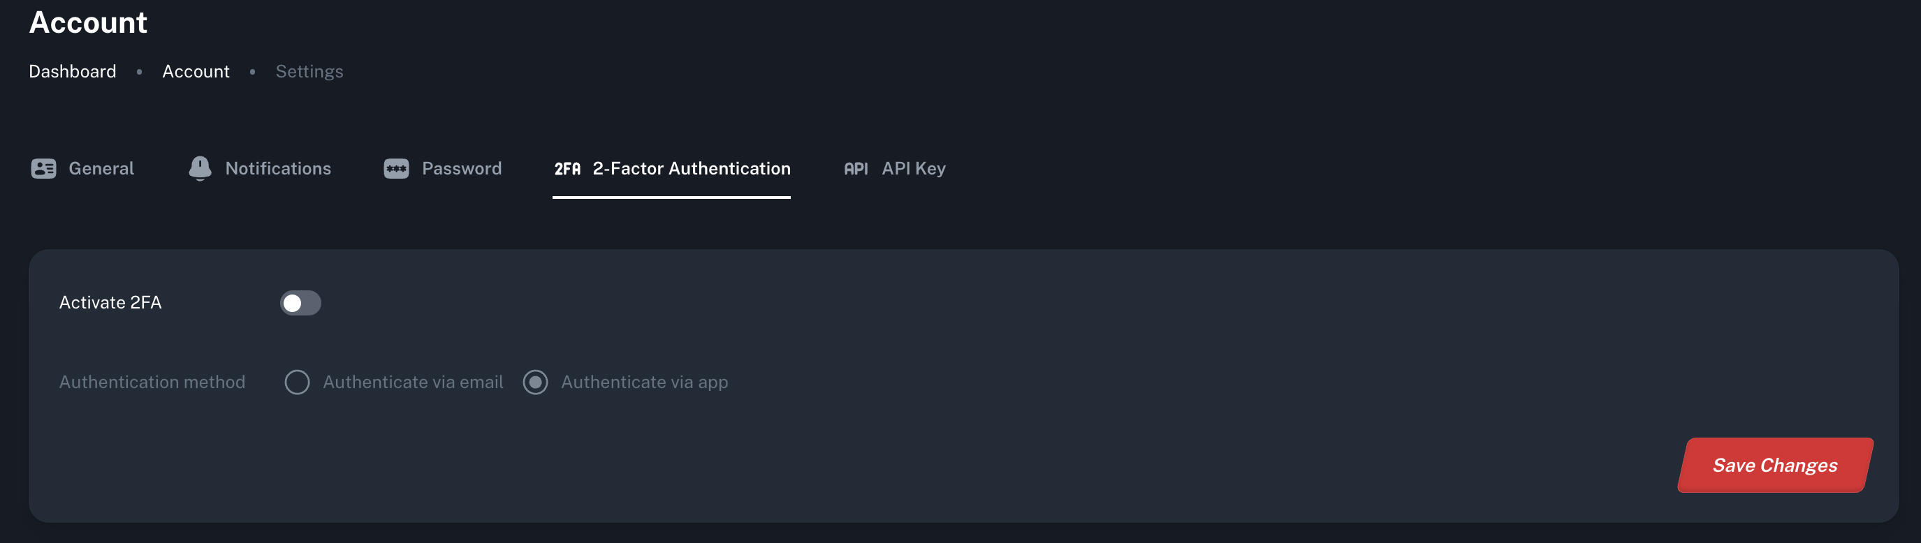Viewport: 1921px width, 543px height.
Task: Click the 2FA icon beside 2-Factor Authentication
Action: [x=567, y=169]
